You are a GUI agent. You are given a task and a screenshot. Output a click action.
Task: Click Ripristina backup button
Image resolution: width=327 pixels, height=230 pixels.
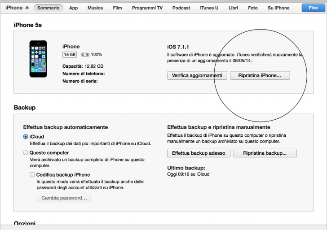click(265, 153)
